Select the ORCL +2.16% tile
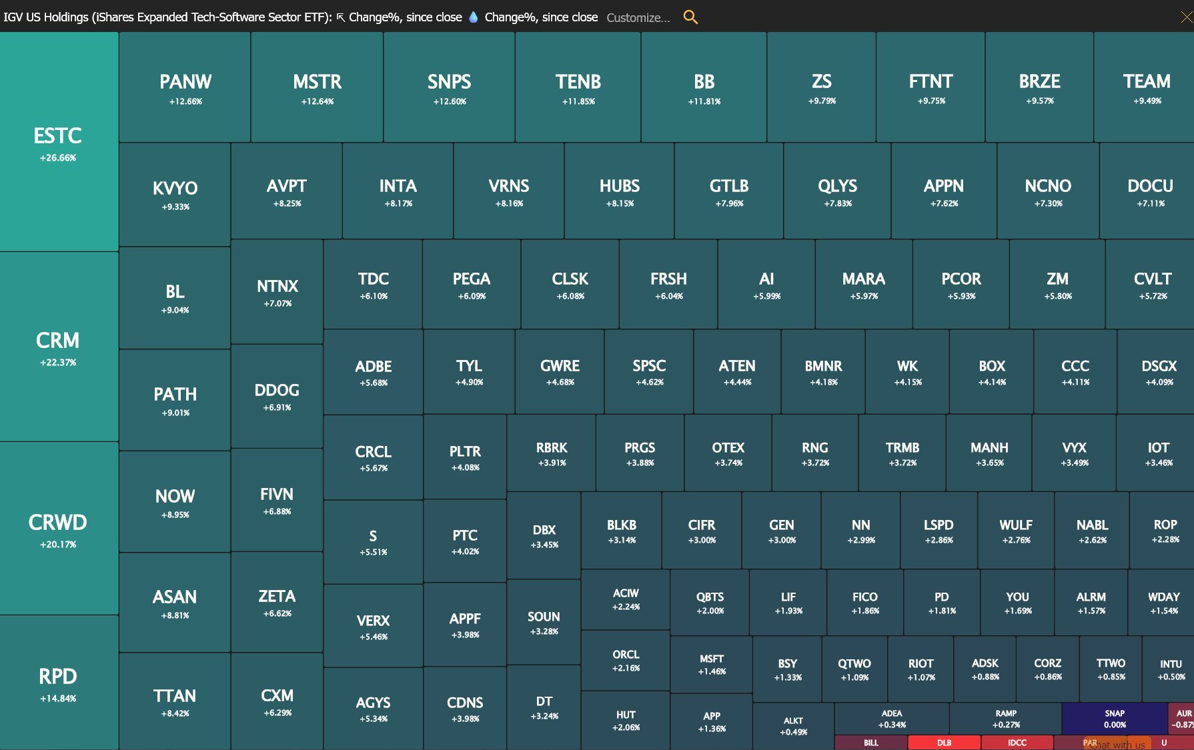Viewport: 1194px width, 750px height. click(x=626, y=660)
